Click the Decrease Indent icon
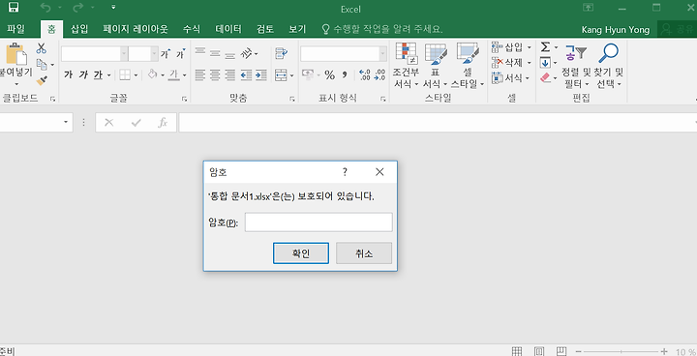Viewport: 697px width, 356px height. pyautogui.click(x=246, y=74)
